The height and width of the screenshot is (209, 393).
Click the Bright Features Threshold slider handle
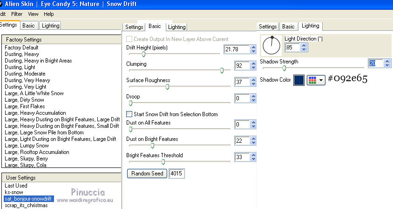[163, 162]
